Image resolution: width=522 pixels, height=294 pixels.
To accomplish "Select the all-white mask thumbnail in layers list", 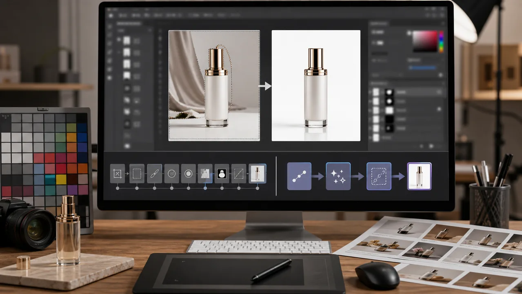I will click(x=390, y=110).
